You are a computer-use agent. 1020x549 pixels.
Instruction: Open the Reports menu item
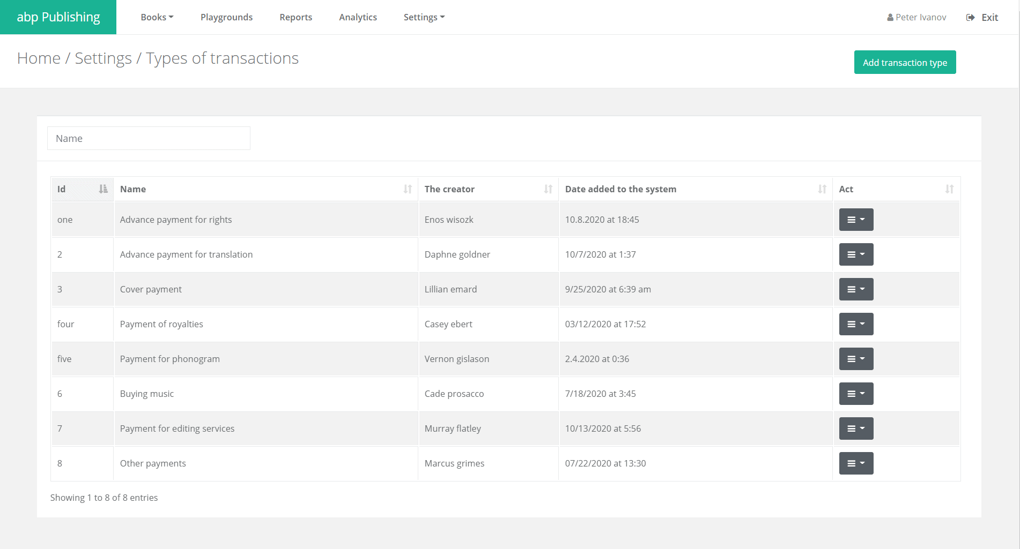(x=295, y=17)
